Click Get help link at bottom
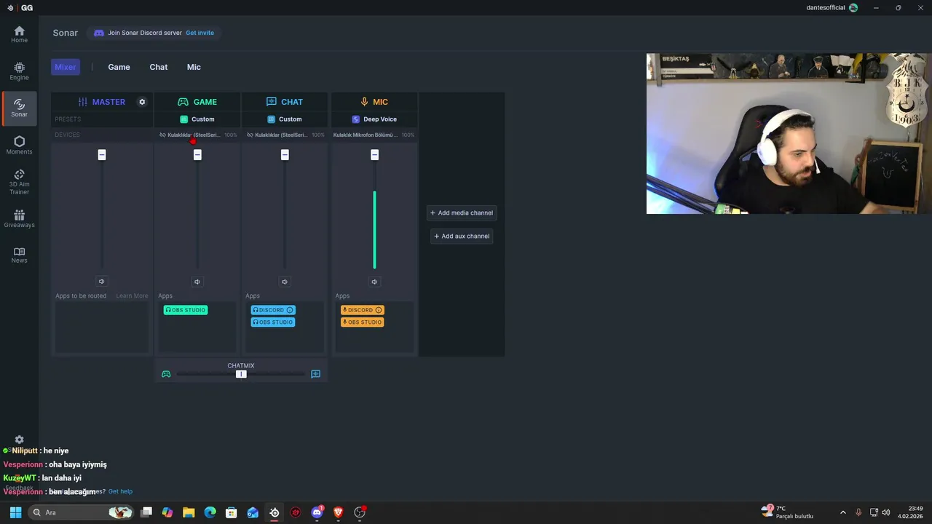This screenshot has width=932, height=524. pyautogui.click(x=120, y=491)
